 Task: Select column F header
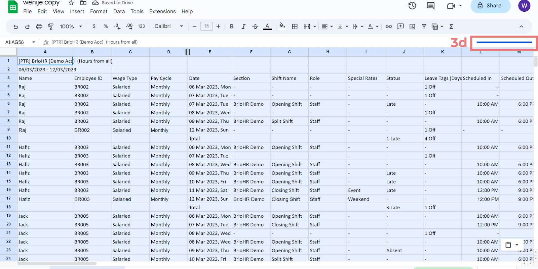pyautogui.click(x=251, y=52)
